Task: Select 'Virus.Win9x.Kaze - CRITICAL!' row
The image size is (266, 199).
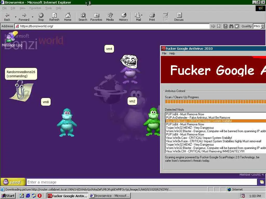Action: (216, 141)
